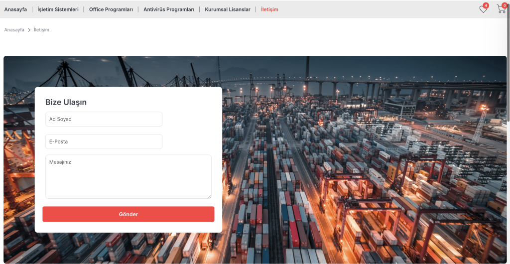Image resolution: width=510 pixels, height=264 pixels.
Task: Open the Office Programları menu item
Action: [x=111, y=9]
